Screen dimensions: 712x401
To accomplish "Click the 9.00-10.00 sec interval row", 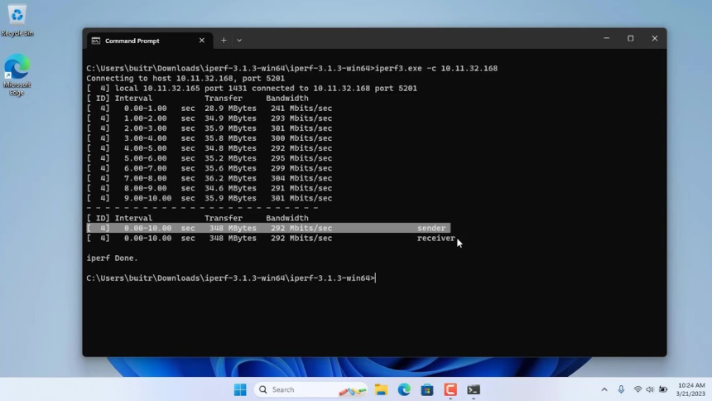I will coord(209,198).
